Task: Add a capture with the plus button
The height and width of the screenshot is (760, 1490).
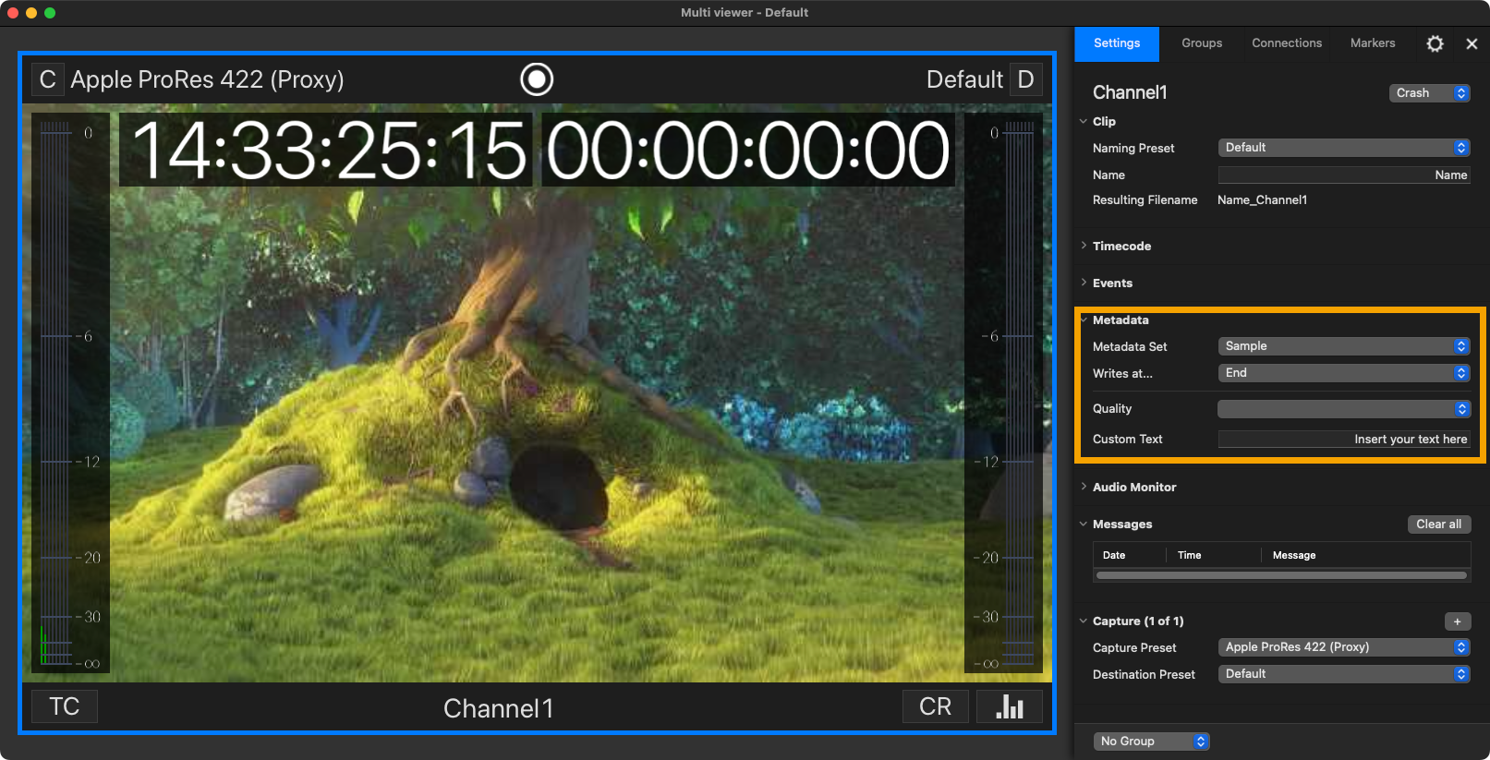Action: coord(1458,621)
